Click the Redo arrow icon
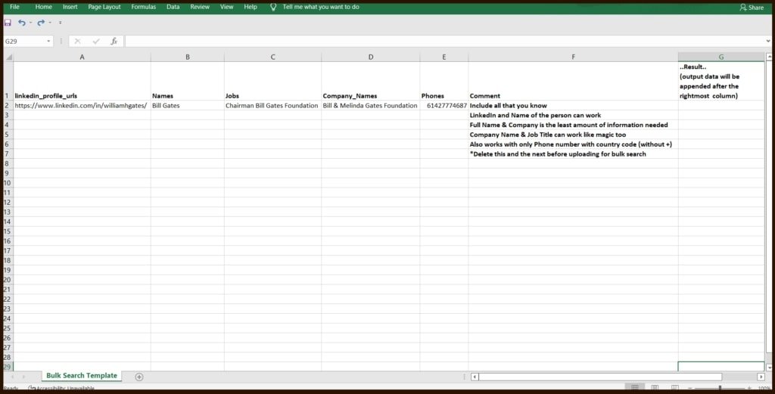Viewport: 775px width, 394px height. tap(41, 23)
